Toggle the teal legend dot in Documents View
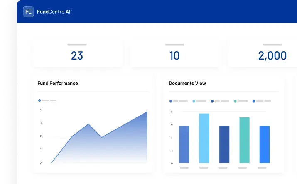Screen dimensions: 297x184 pos(235,101)
